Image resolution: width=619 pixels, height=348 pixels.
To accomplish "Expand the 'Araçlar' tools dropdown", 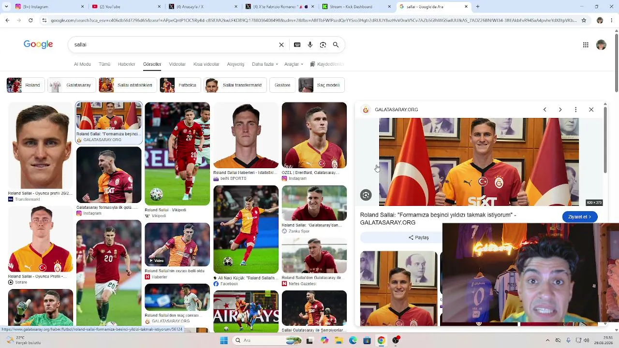I will click(x=294, y=64).
